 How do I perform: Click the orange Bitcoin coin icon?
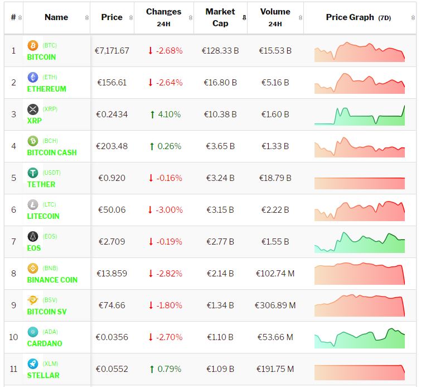(x=32, y=45)
